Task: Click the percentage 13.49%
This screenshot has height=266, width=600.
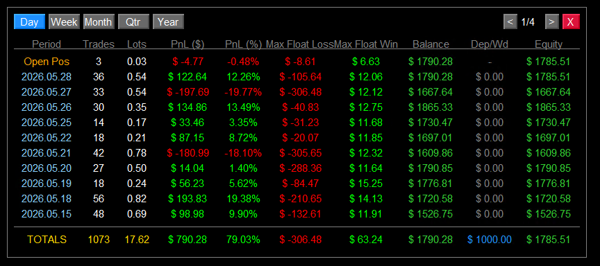Action: point(243,107)
